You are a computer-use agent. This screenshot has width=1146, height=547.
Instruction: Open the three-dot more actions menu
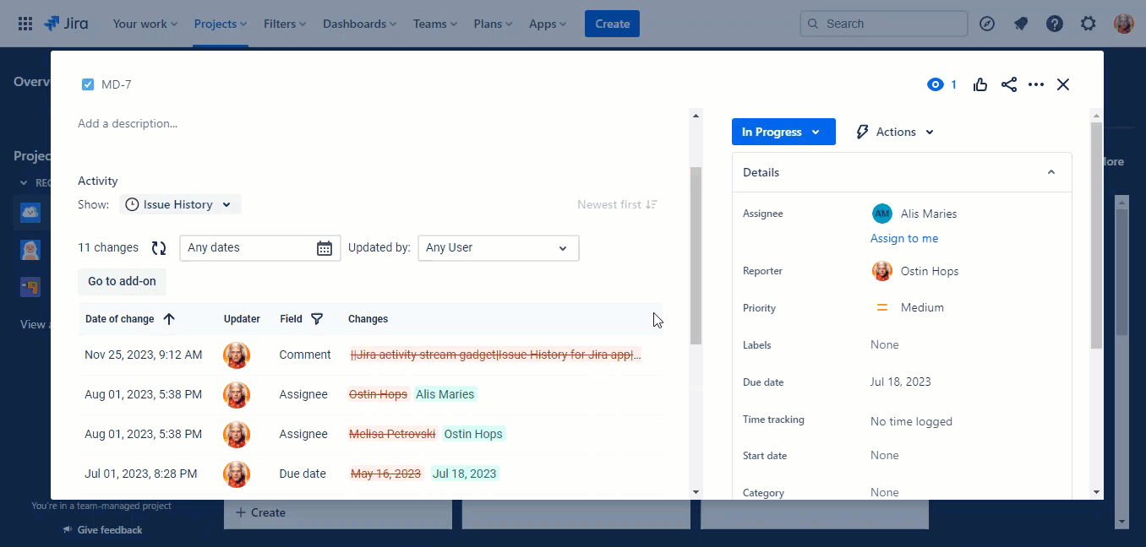click(1036, 84)
